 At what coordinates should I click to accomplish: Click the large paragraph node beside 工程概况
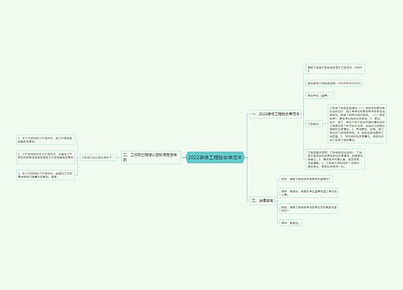point(357,124)
